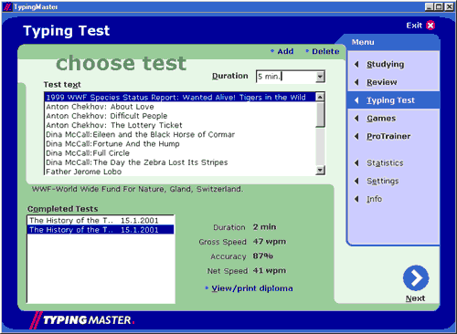457x334 pixels.
Task: Click the arrow icon beside Settings
Action: (x=356, y=181)
